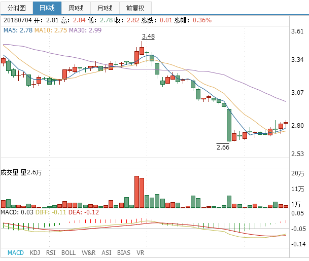Click the 涨跌: 0.01 value
The image size is (309, 261).
coord(166,20)
